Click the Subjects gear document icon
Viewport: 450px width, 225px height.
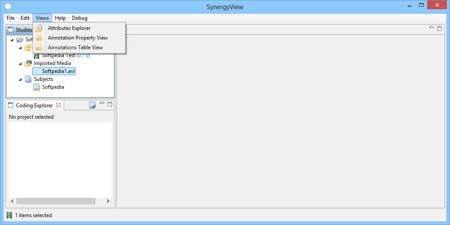point(28,79)
